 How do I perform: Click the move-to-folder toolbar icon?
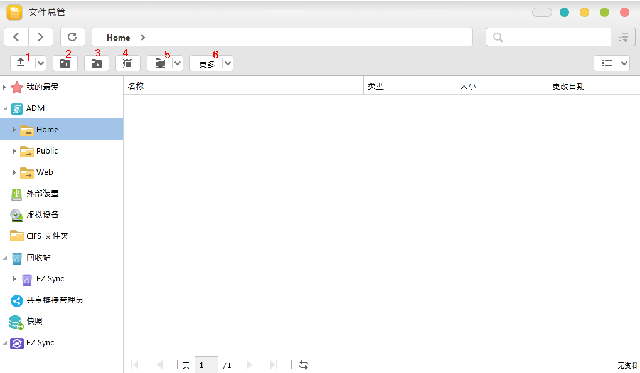pos(96,63)
